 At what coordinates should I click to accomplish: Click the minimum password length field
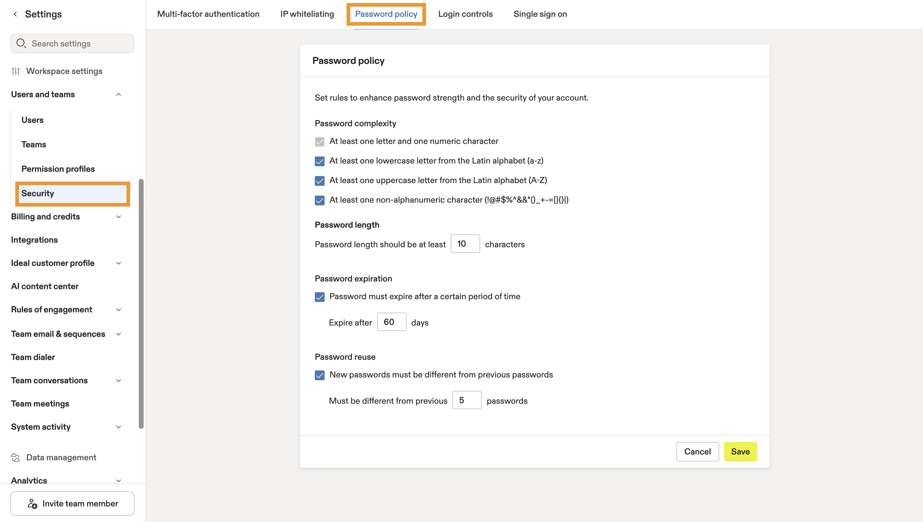(465, 244)
